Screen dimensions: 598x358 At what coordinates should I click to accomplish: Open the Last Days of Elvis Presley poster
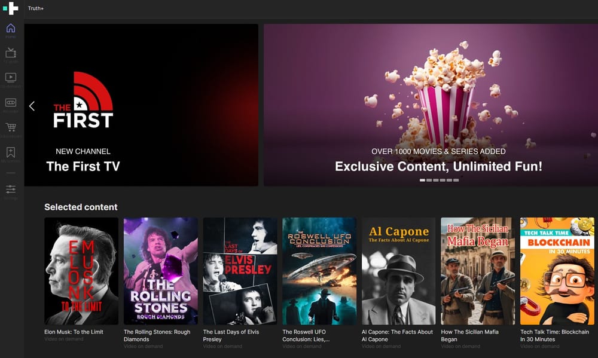click(x=240, y=271)
